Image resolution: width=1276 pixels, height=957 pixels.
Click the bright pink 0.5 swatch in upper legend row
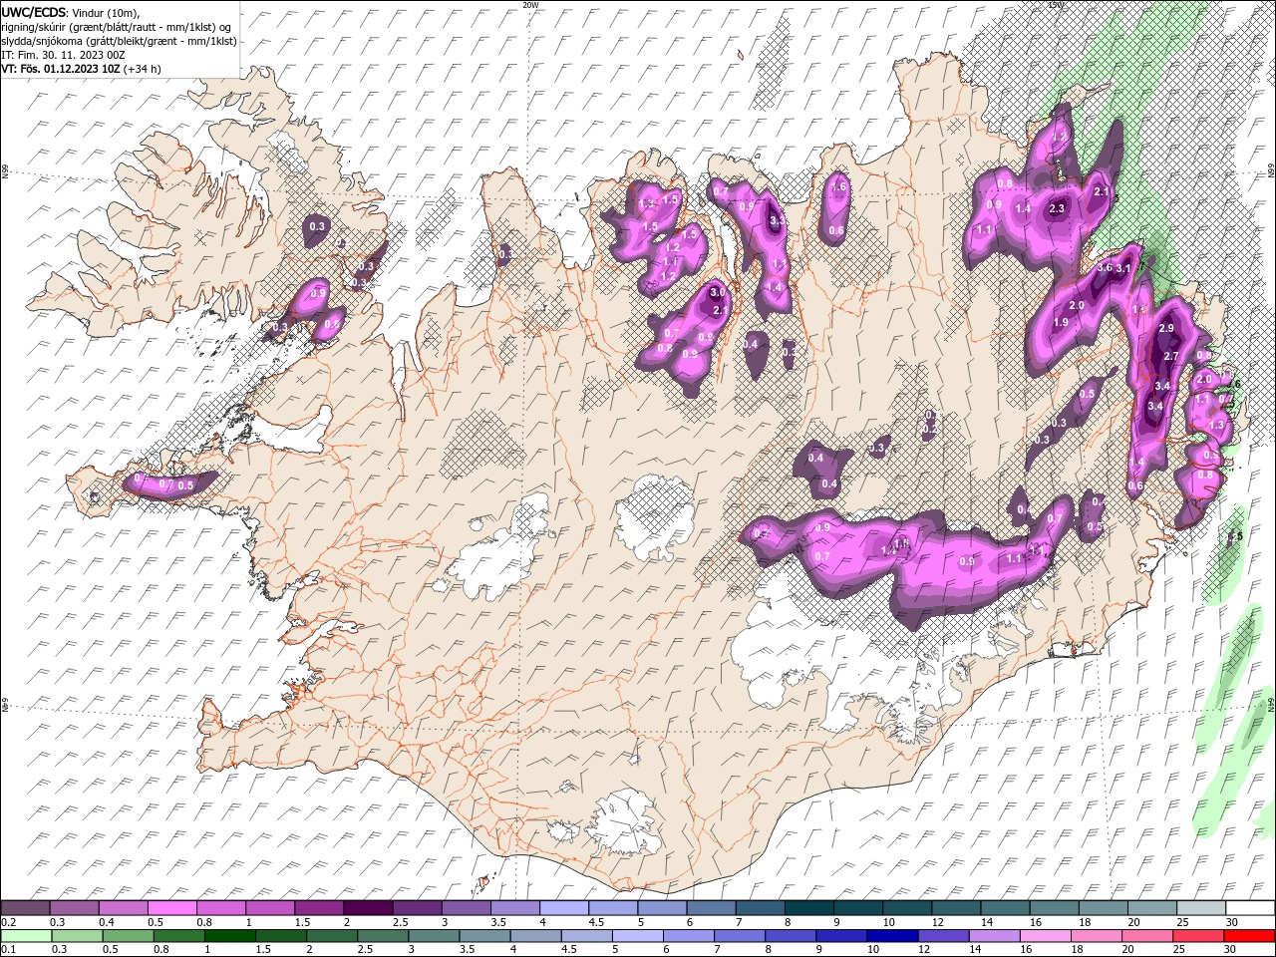[171, 909]
